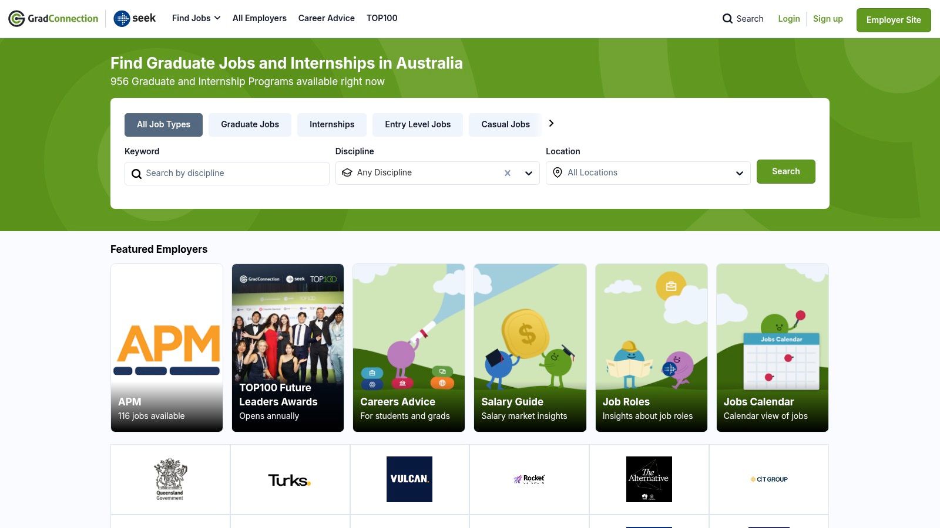Open the All Locations dropdown

pyautogui.click(x=739, y=172)
